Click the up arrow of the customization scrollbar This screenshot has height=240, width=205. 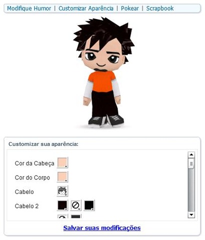click(191, 155)
